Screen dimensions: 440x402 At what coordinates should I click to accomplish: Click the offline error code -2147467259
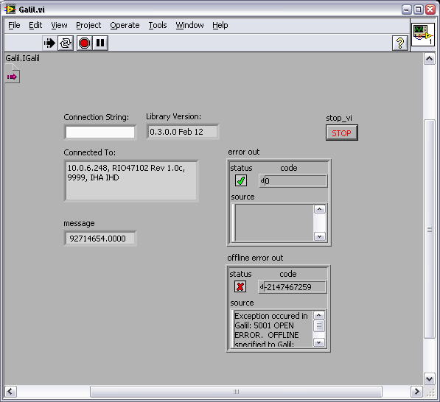point(296,287)
